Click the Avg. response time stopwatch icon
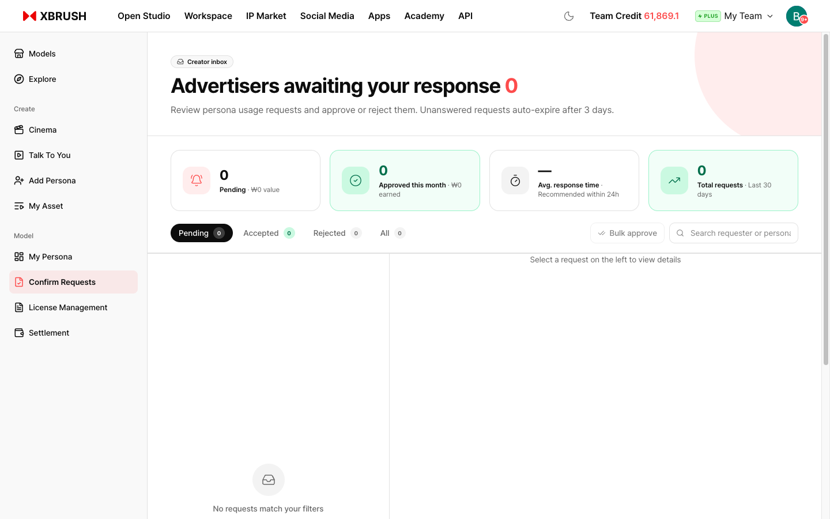Viewport: 830px width, 519px height. click(515, 180)
